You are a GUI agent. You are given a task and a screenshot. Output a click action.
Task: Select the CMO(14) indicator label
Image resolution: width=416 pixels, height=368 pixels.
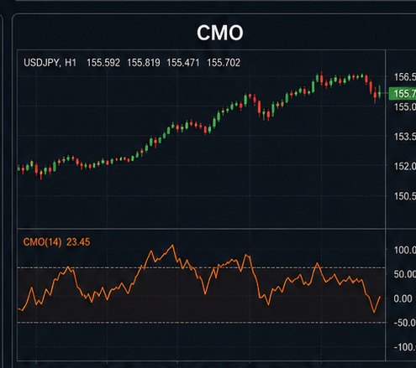(x=42, y=242)
